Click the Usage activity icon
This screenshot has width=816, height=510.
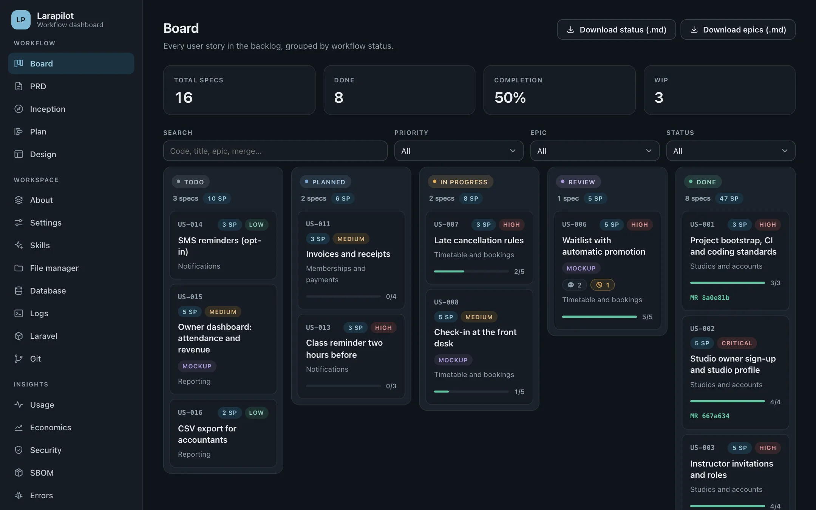(19, 405)
